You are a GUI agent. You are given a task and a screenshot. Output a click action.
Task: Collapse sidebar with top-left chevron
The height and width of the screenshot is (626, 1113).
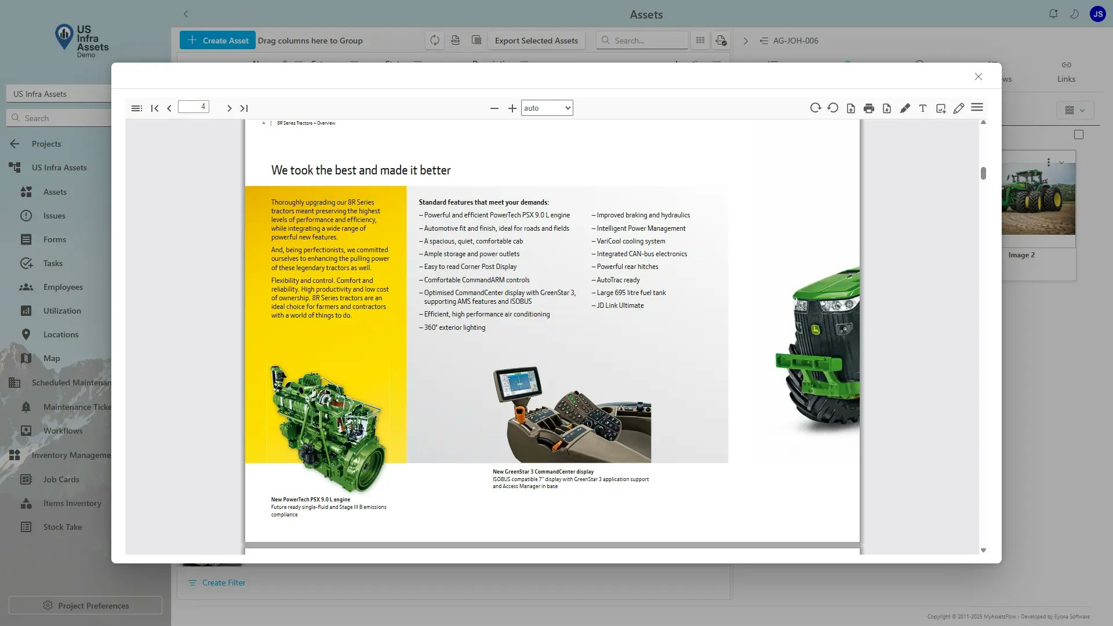tap(185, 14)
